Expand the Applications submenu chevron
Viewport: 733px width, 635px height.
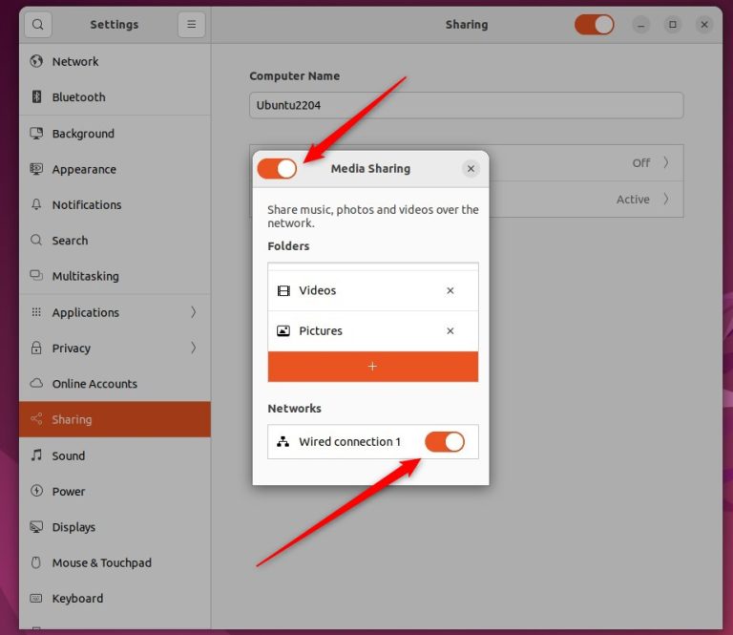193,312
